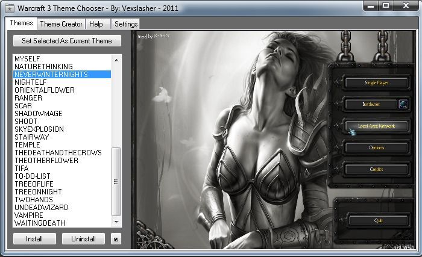The width and height of the screenshot is (422, 257).
Task: Click Options in theme preview
Action: (x=376, y=147)
